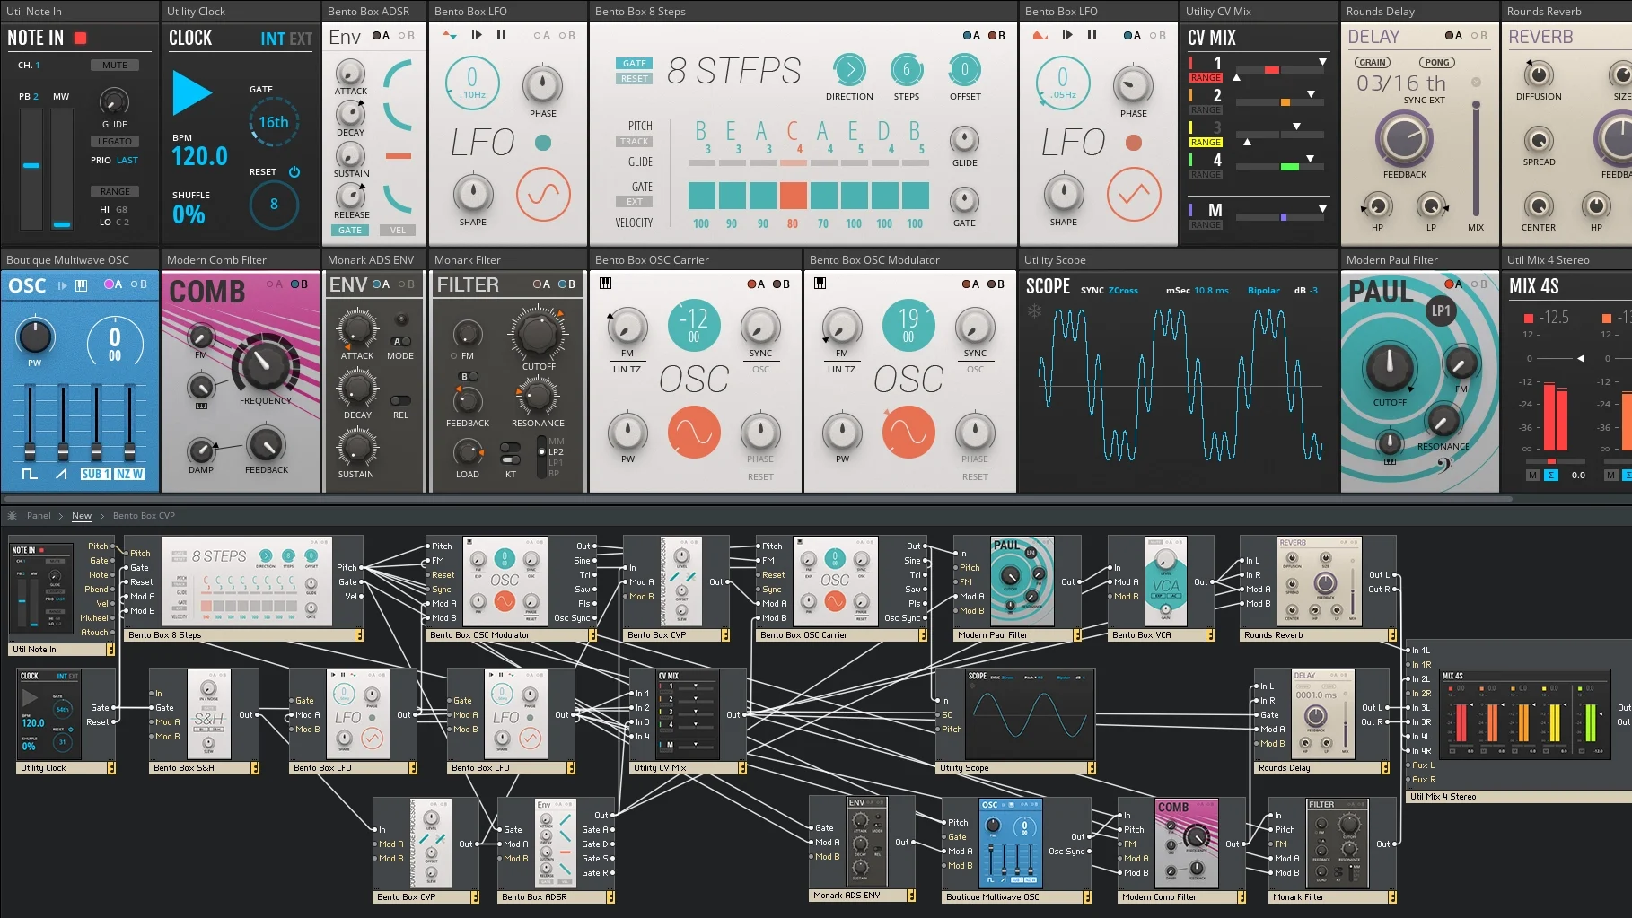Open the CV Mix M channel dropdown arrow
The width and height of the screenshot is (1632, 918).
click(1322, 209)
